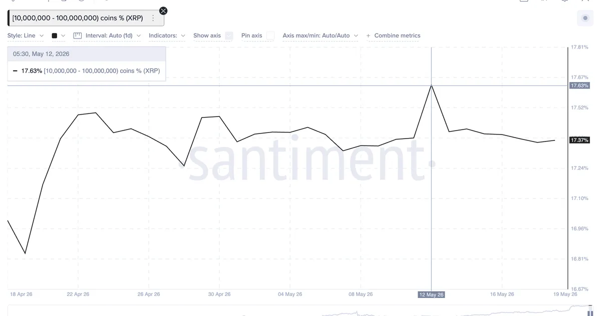Click the Pin axis label
This screenshot has width=601, height=316.
[x=251, y=35]
